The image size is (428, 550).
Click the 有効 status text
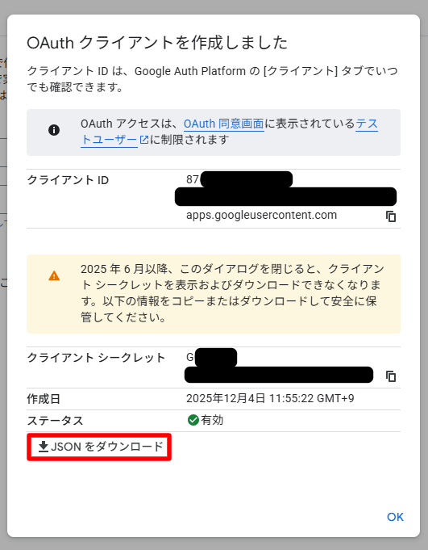pos(212,420)
